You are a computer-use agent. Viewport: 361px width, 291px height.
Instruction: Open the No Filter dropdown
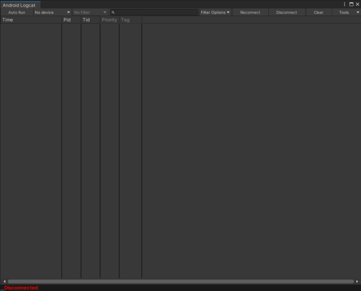tap(90, 12)
